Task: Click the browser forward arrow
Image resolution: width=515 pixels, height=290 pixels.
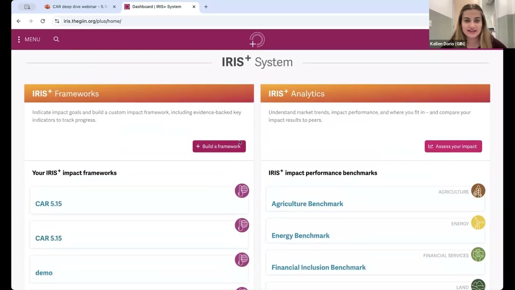Action: pos(31,21)
